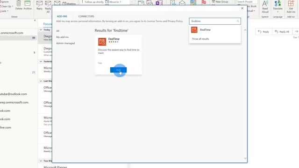Click the Archive icon in the ribbon

(x=28, y=5)
